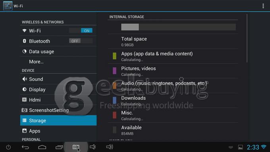
Task: Open the three-dot overflow menu
Action: pos(263,6)
